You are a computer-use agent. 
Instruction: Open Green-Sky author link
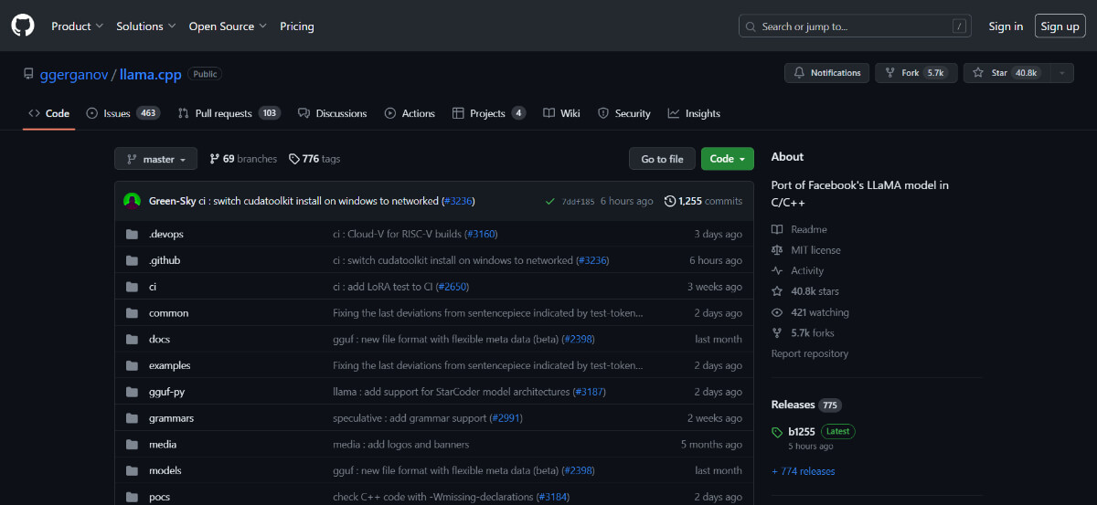click(x=172, y=201)
